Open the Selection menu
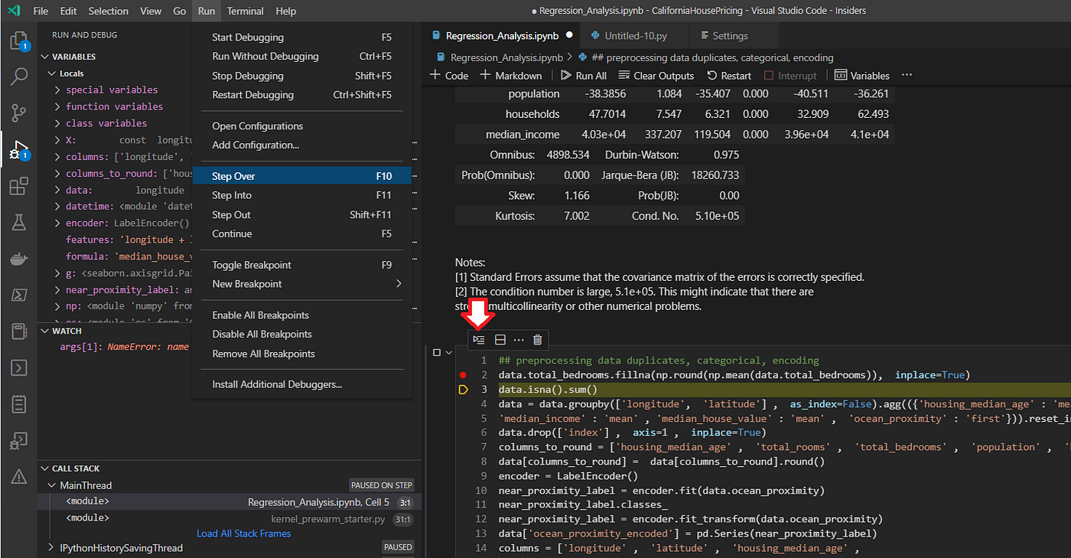 (109, 11)
